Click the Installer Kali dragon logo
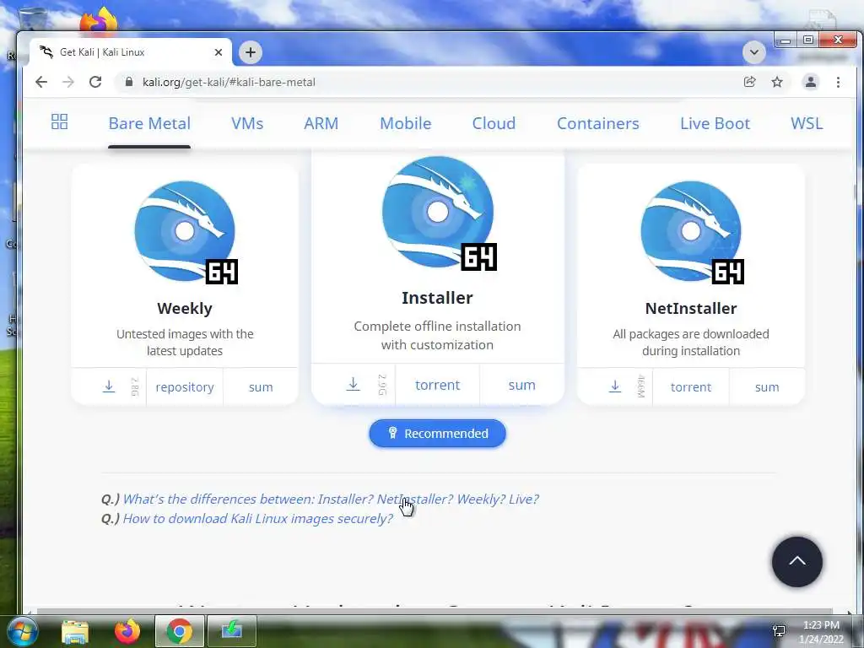The width and height of the screenshot is (864, 648). [x=438, y=212]
